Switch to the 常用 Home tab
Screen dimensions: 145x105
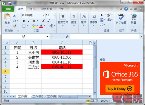pos(21,9)
